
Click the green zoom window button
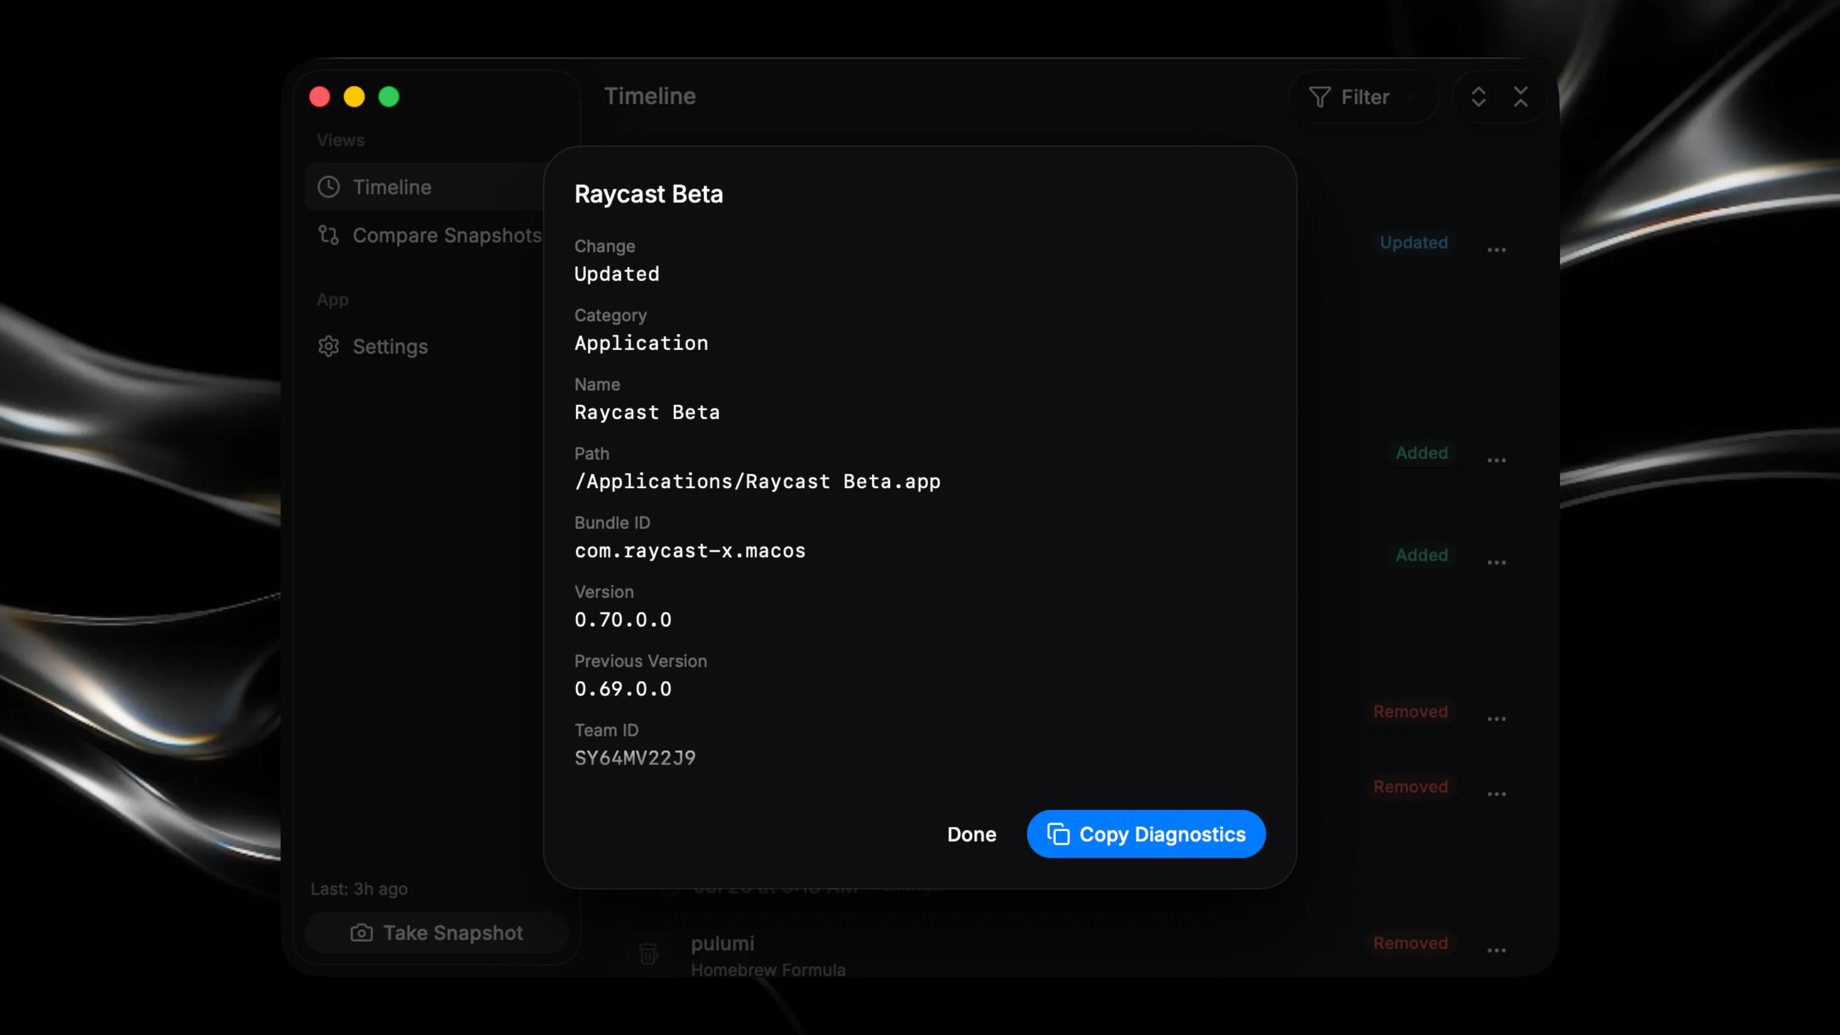click(x=389, y=97)
